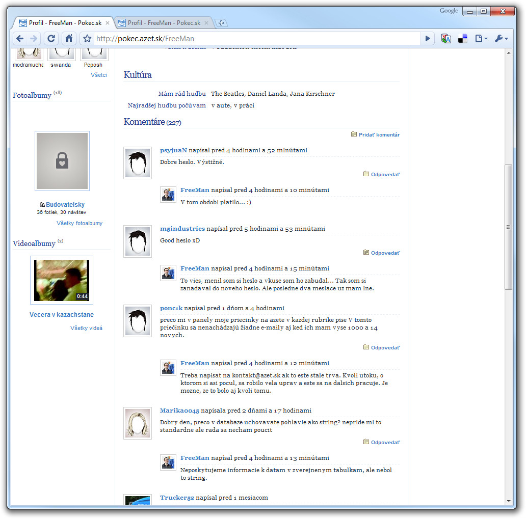This screenshot has width=526, height=519.
Task: Click the reply icon beside ponc1k's Odpovedať
Action: 366,347
